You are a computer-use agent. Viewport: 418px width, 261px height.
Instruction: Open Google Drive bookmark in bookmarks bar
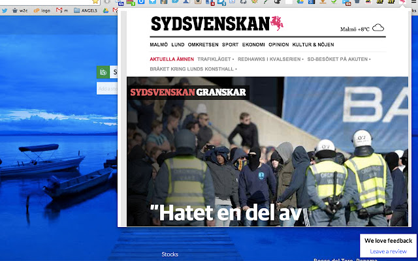[106, 10]
